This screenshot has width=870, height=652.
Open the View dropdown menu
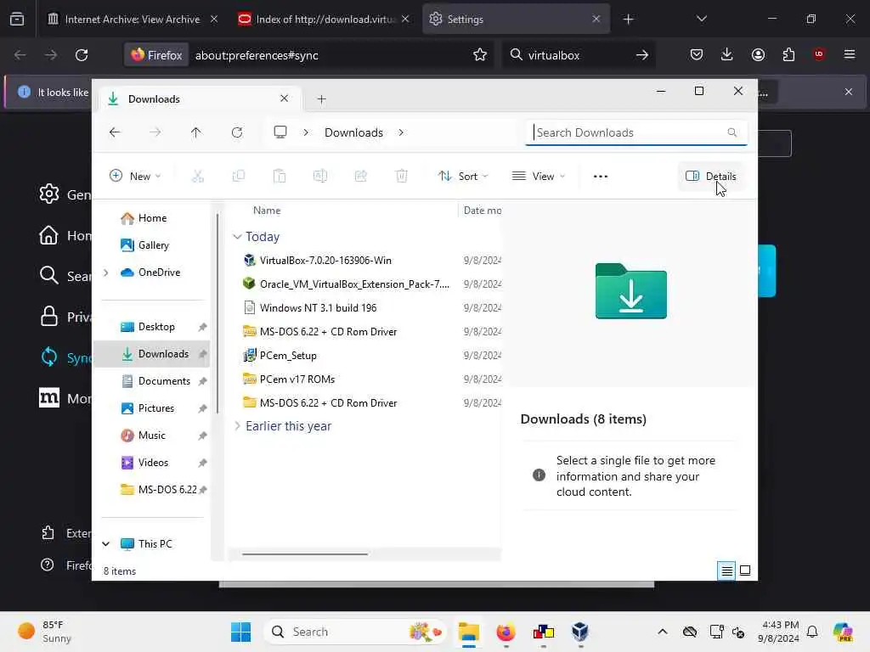point(538,177)
